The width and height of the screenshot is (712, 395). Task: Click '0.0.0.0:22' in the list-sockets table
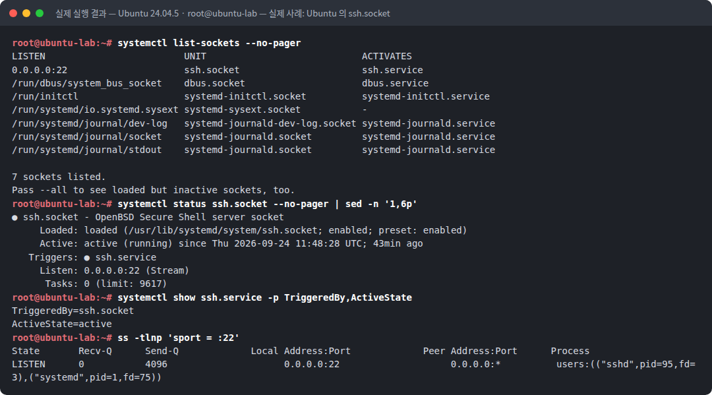(x=40, y=70)
